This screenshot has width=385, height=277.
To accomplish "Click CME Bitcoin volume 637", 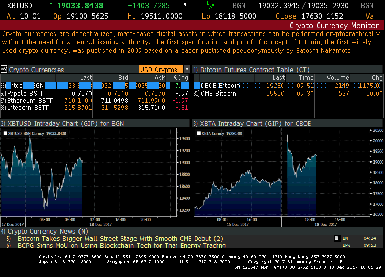I will click(344, 93).
